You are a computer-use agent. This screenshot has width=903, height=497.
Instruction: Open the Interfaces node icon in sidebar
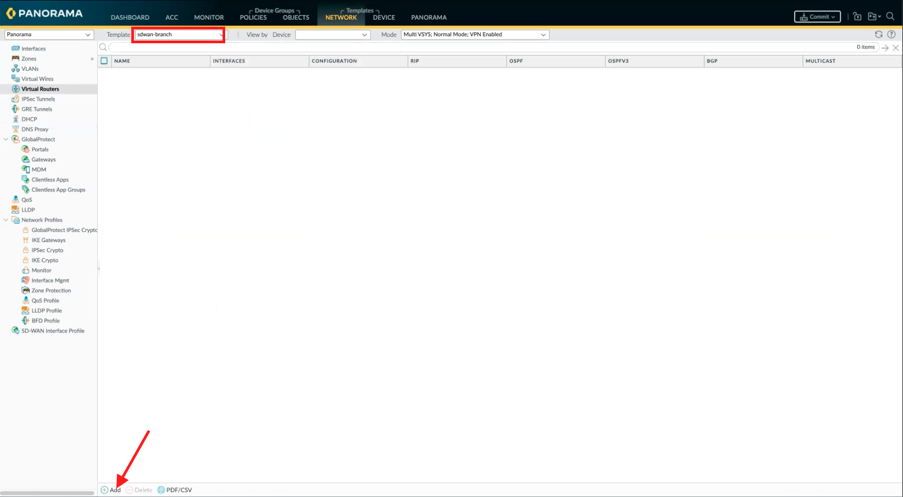15,49
